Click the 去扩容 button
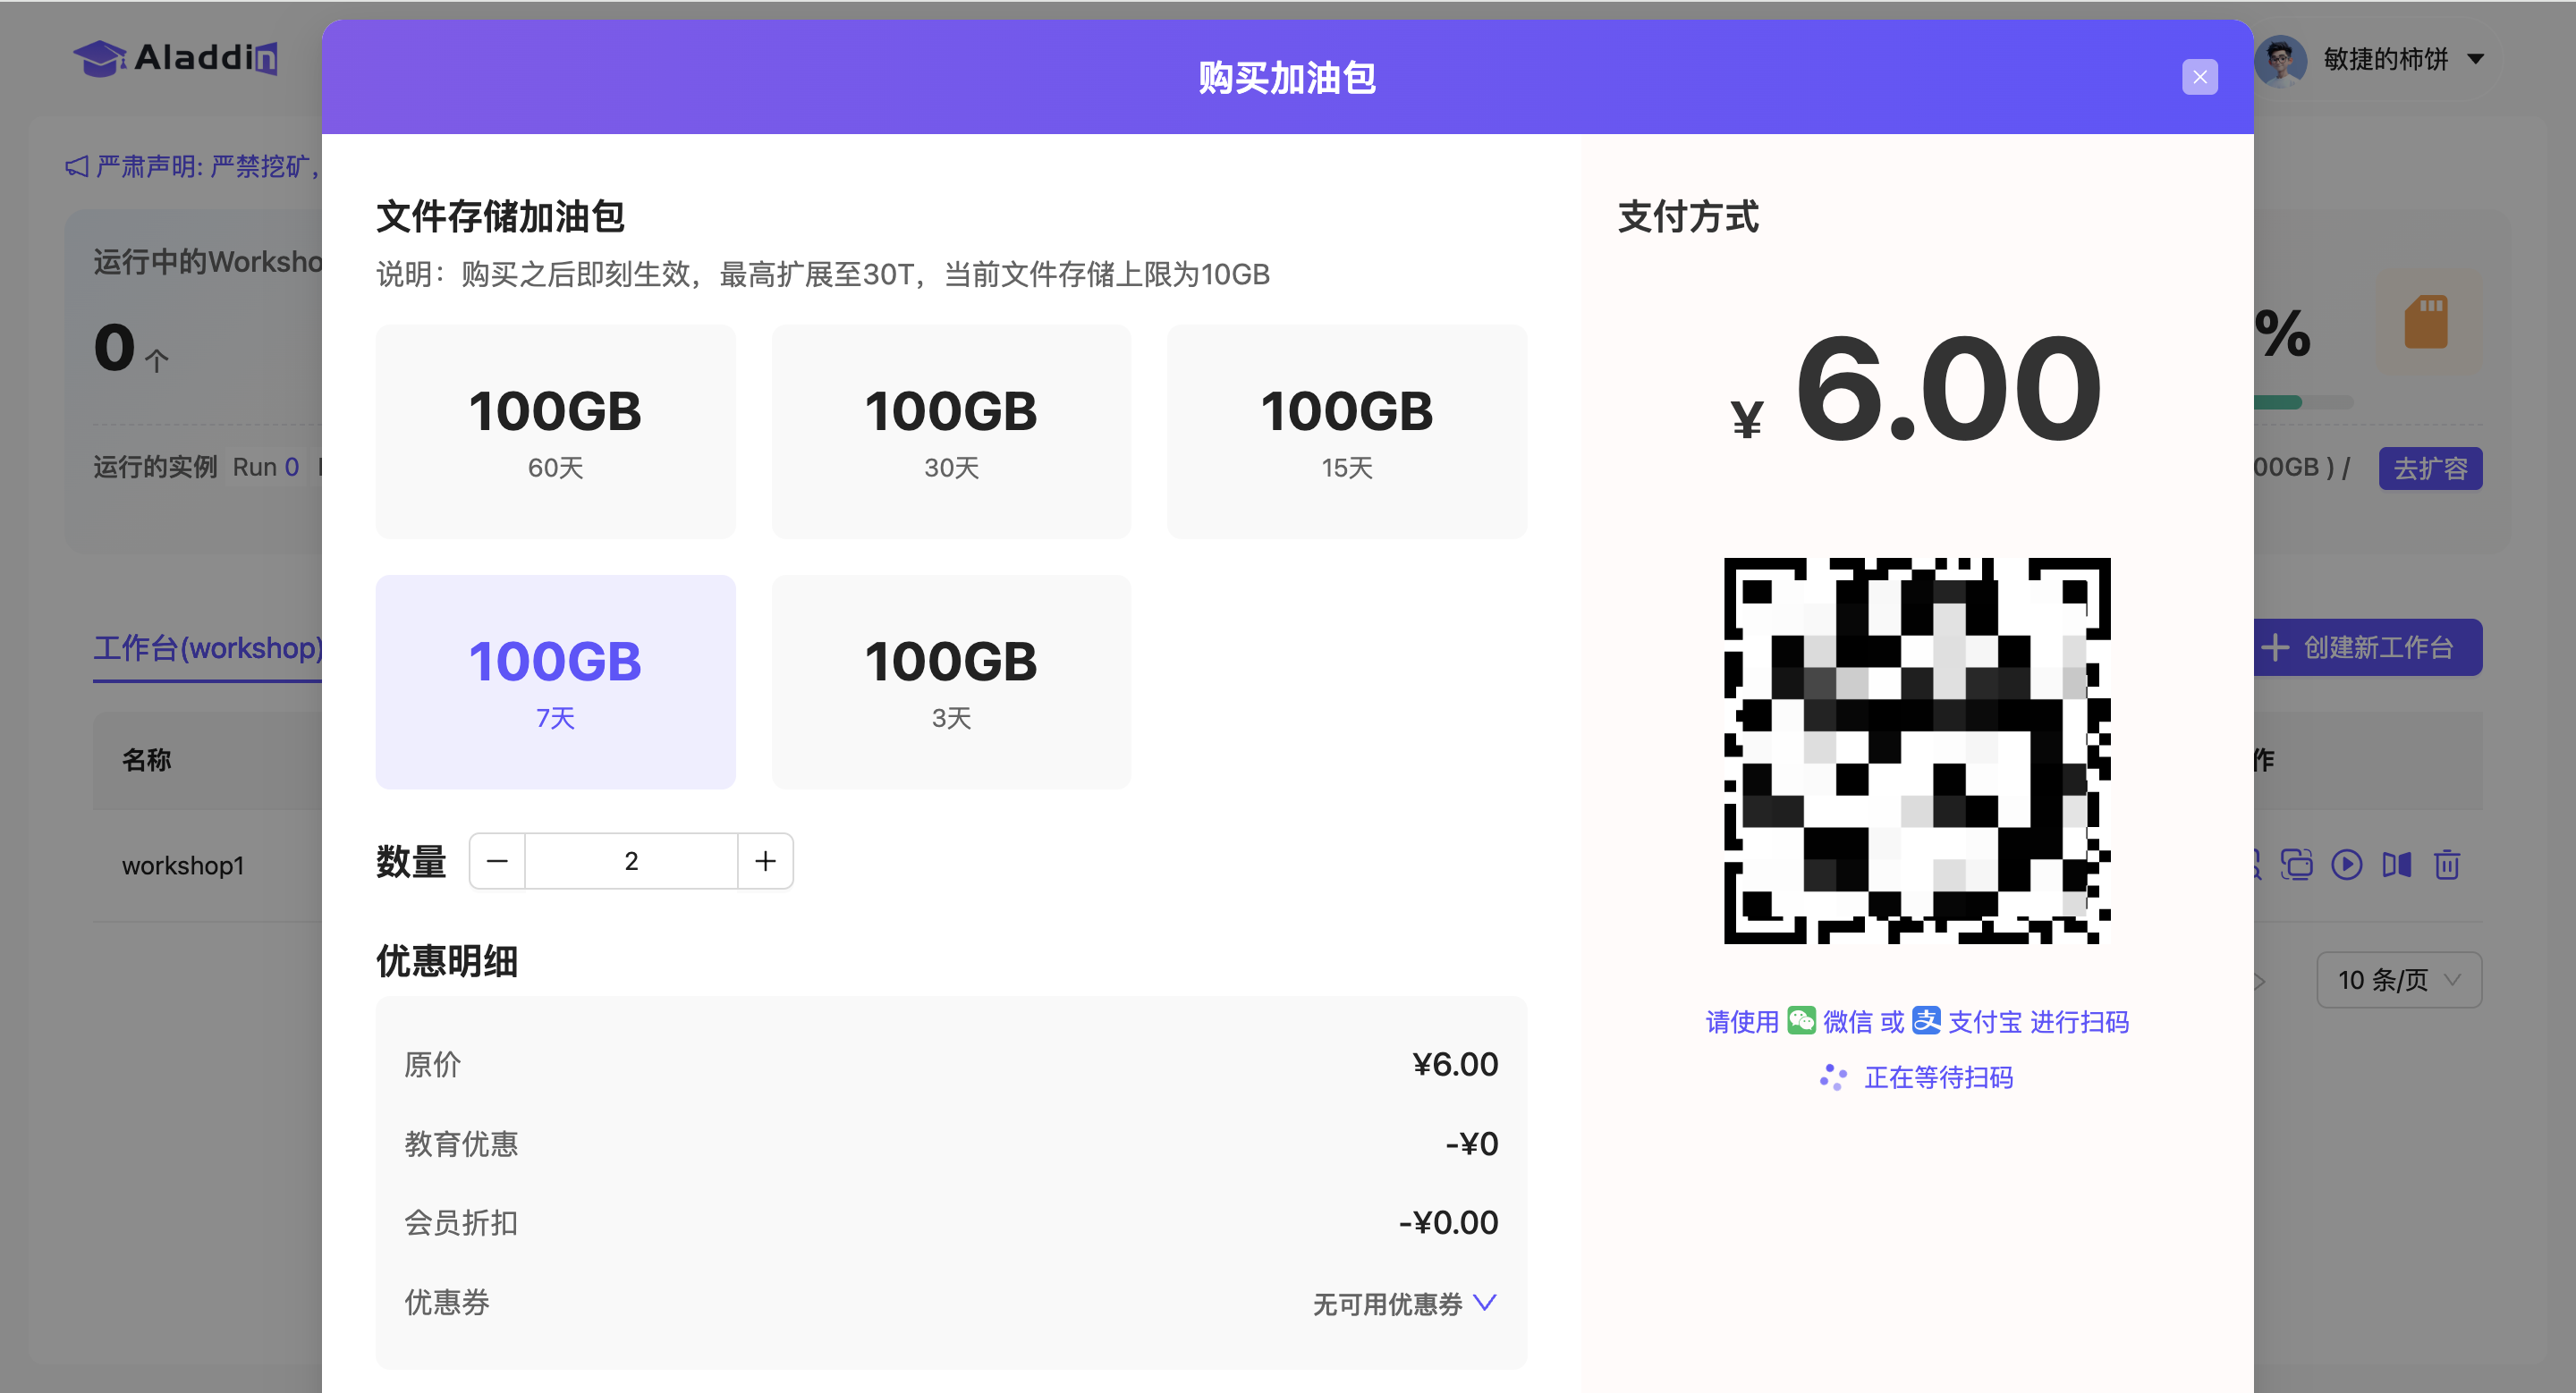The height and width of the screenshot is (1393, 2576). (x=2429, y=468)
